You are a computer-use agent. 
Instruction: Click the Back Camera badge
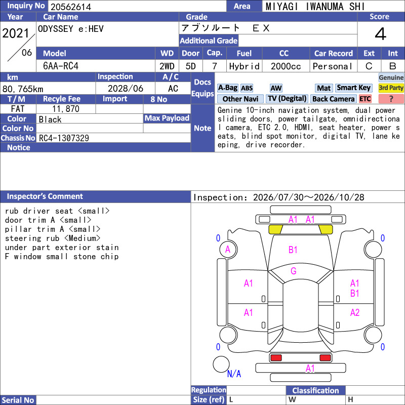tap(333, 99)
